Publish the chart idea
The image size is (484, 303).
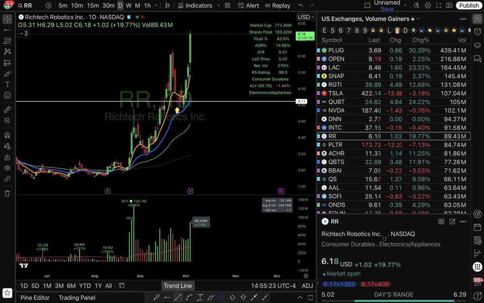point(469,6)
